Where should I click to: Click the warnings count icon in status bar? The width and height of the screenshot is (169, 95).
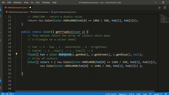(7, 94)
